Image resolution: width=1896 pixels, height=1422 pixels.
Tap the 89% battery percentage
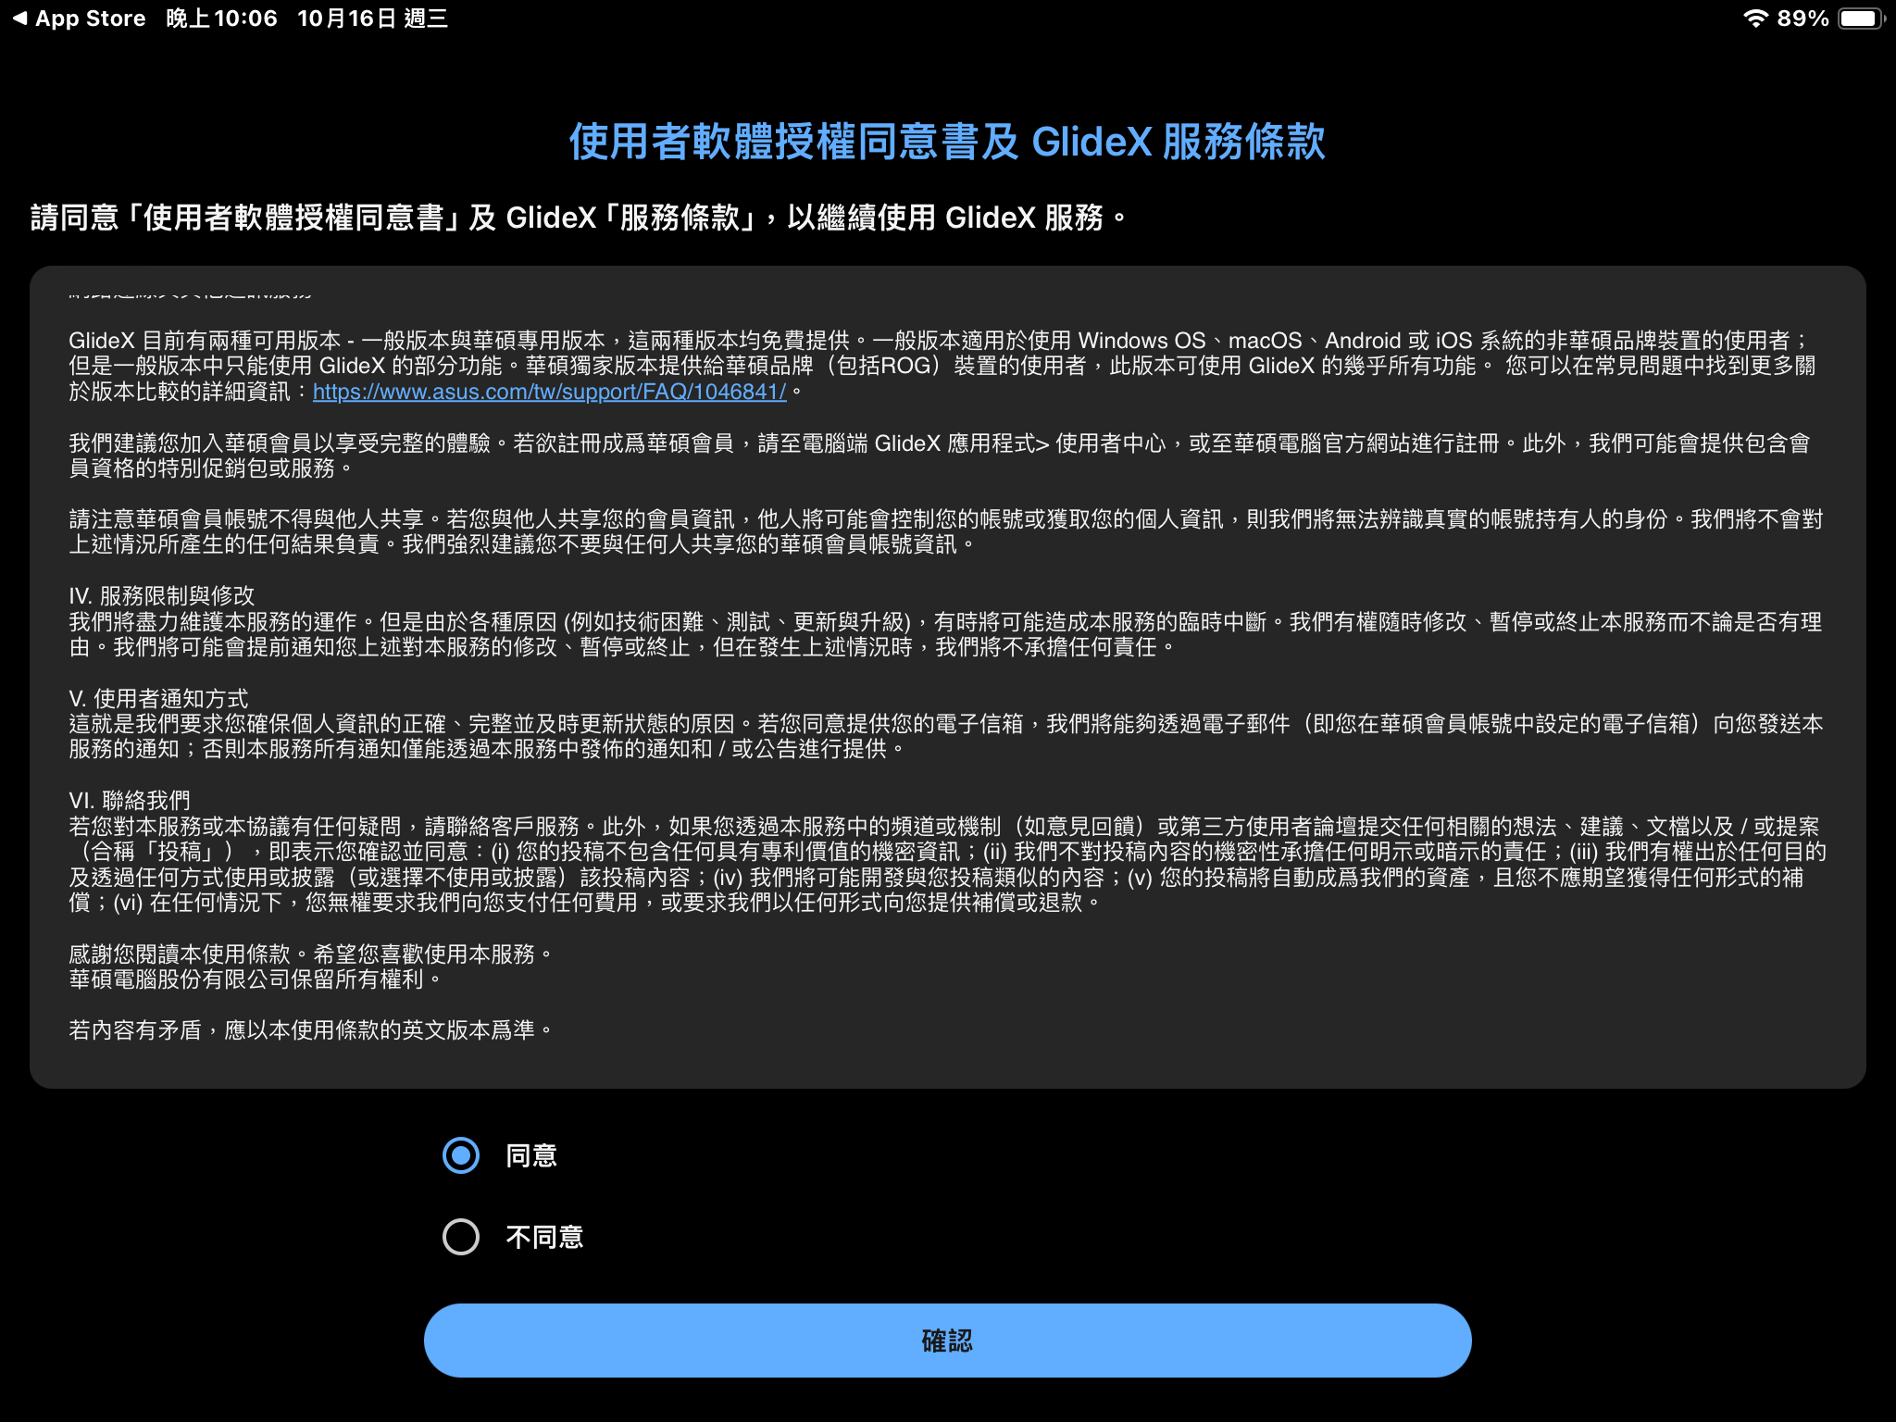tap(1802, 19)
